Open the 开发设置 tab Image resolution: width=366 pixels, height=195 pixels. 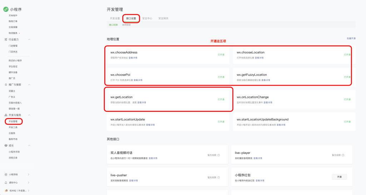tap(115, 18)
